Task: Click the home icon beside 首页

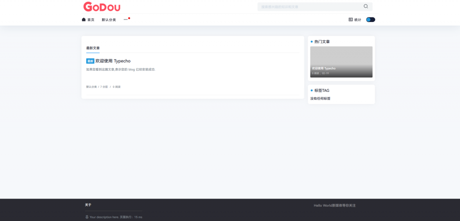Action: [x=84, y=20]
